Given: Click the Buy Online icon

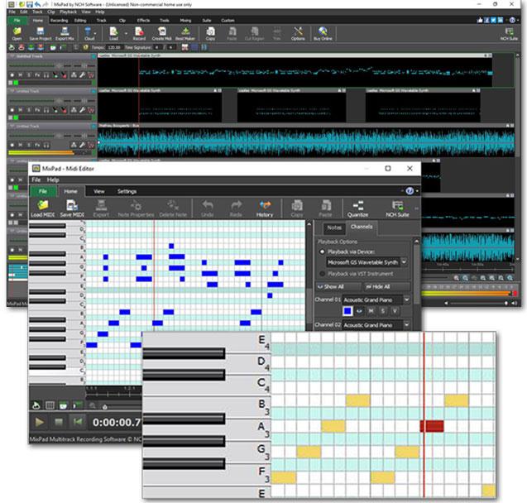Looking at the screenshot, I should point(323,34).
